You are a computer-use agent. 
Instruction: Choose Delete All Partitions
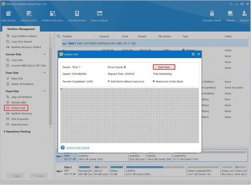pyautogui.click(x=20, y=84)
